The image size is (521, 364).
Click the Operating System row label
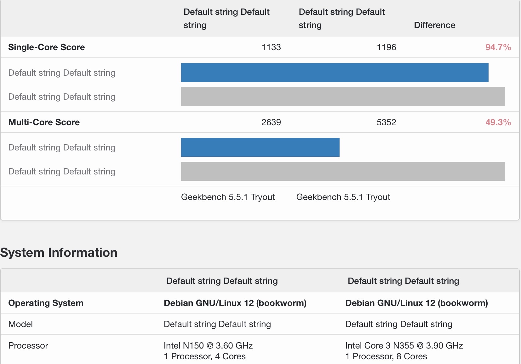coord(46,303)
